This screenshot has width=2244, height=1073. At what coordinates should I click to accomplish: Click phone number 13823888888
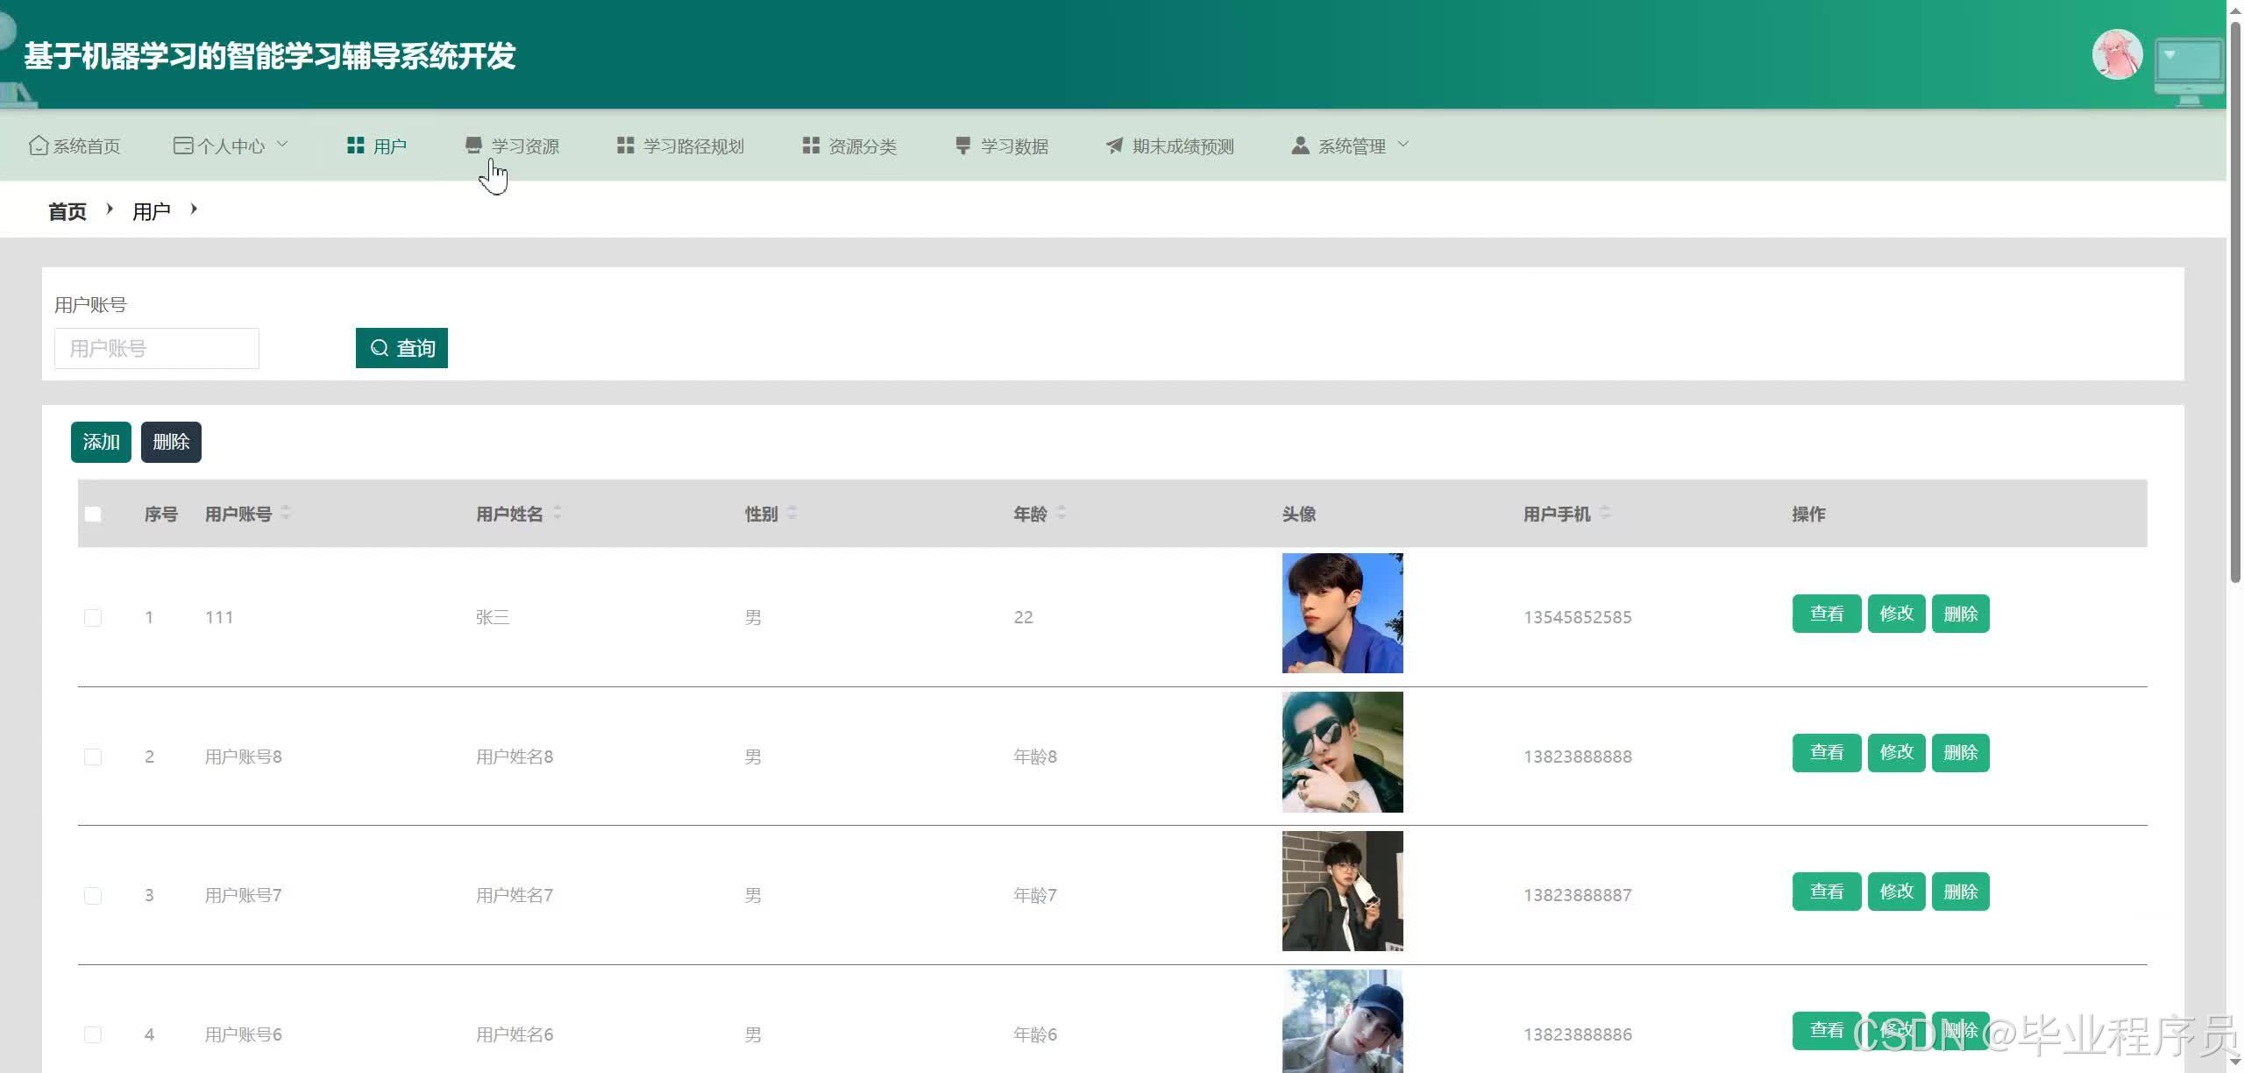tap(1577, 757)
